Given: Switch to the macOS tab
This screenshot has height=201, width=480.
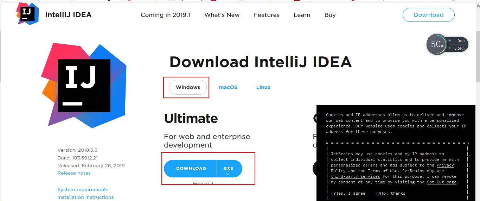Looking at the screenshot, I should pyautogui.click(x=228, y=87).
